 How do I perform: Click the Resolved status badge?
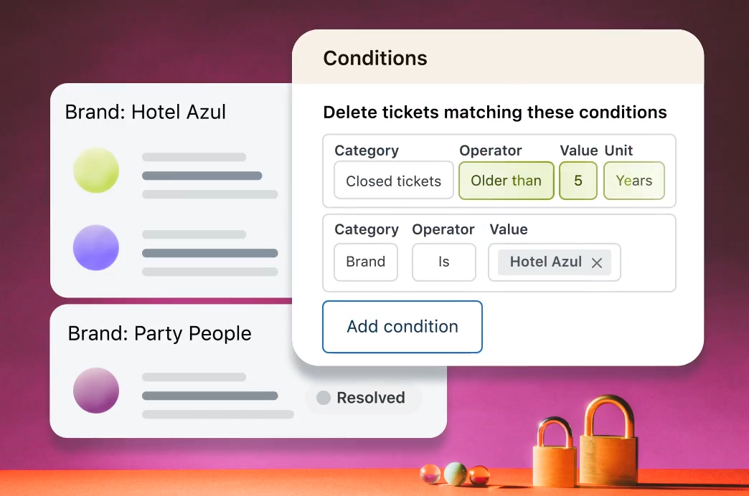[364, 398]
